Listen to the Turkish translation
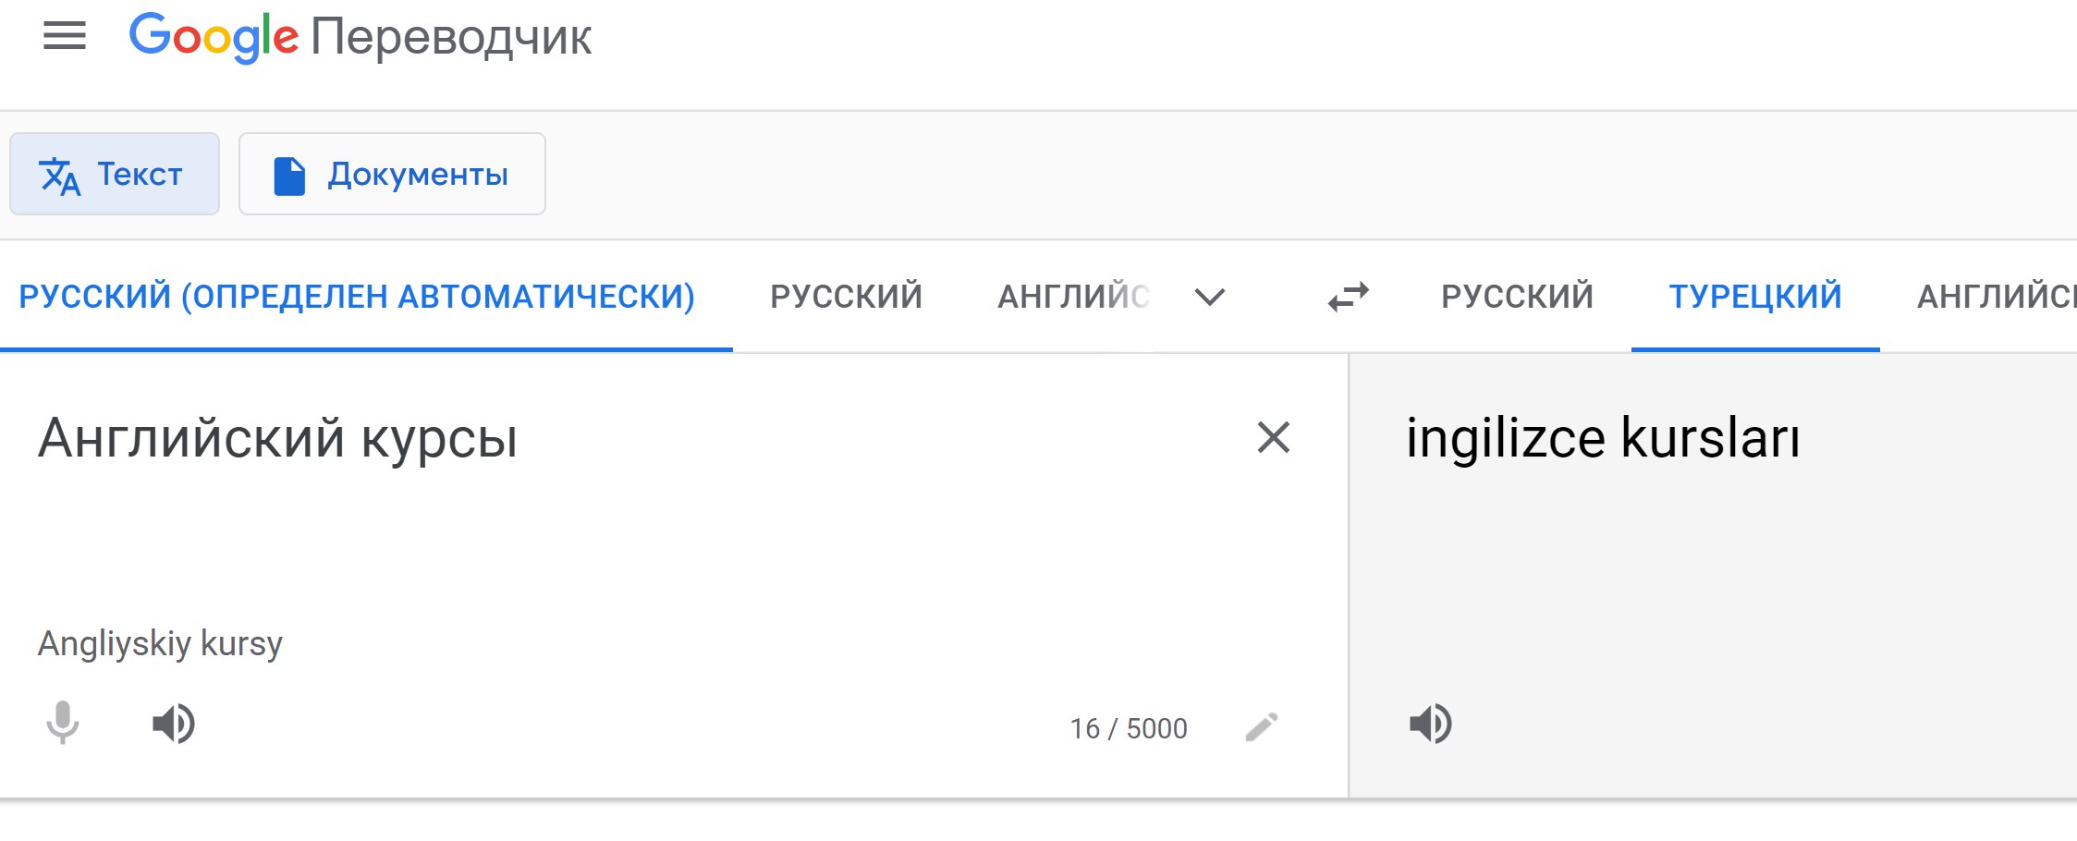Image resolution: width=2077 pixels, height=841 pixels. [1431, 724]
